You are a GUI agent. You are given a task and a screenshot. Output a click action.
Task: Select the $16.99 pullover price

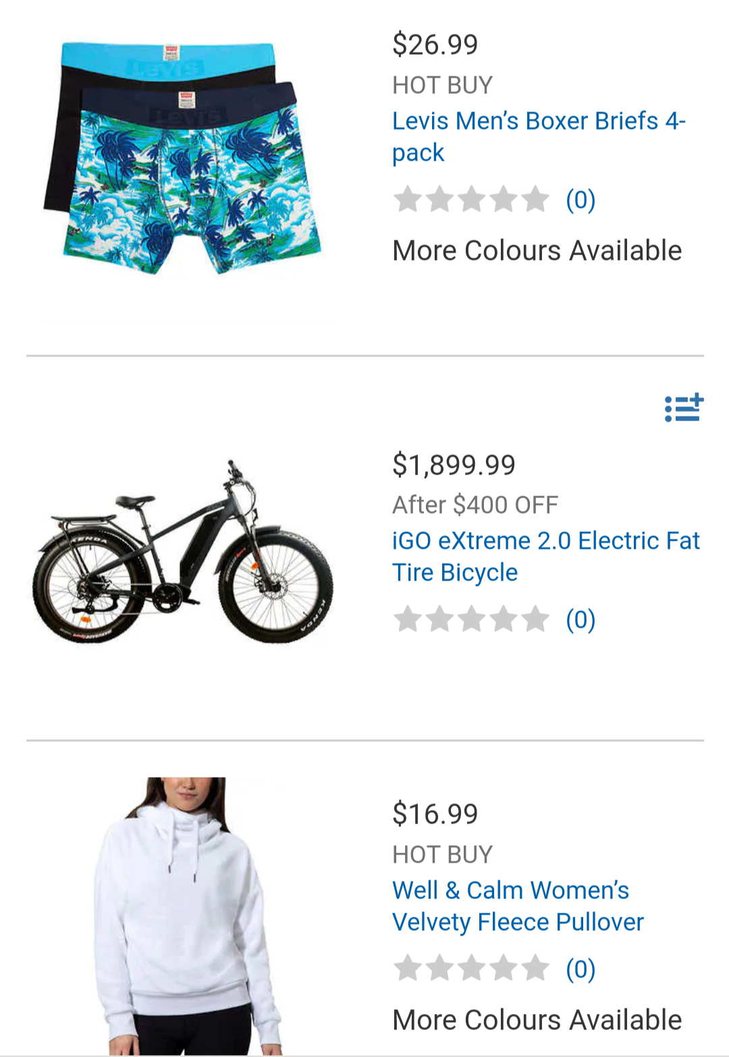pyautogui.click(x=435, y=814)
